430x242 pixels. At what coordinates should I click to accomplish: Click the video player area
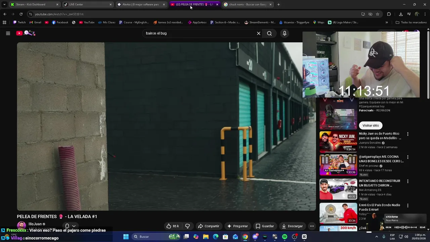tap(166, 126)
